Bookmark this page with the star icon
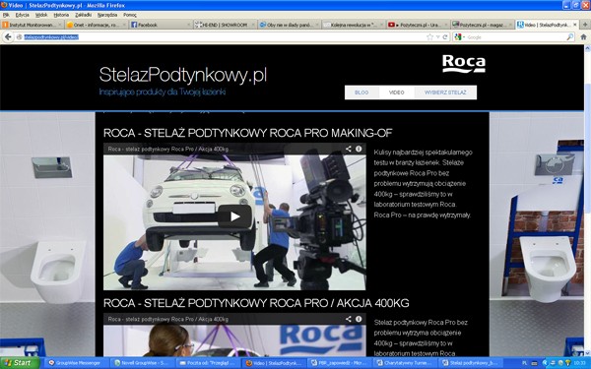Screen dimensions: 591x369 coord(430,37)
